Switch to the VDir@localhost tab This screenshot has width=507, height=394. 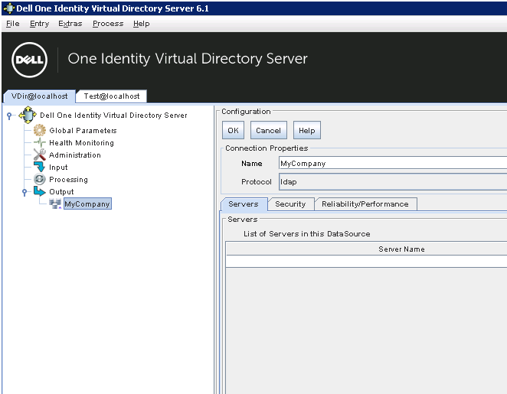tap(40, 96)
